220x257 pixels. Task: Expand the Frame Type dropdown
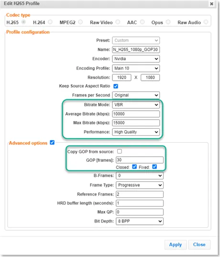140,185
